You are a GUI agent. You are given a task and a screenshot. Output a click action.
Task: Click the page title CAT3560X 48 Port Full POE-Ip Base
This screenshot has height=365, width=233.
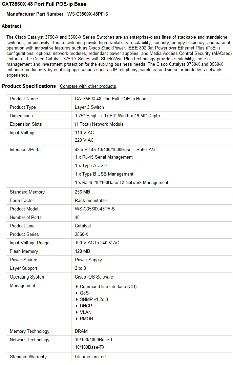44,4
